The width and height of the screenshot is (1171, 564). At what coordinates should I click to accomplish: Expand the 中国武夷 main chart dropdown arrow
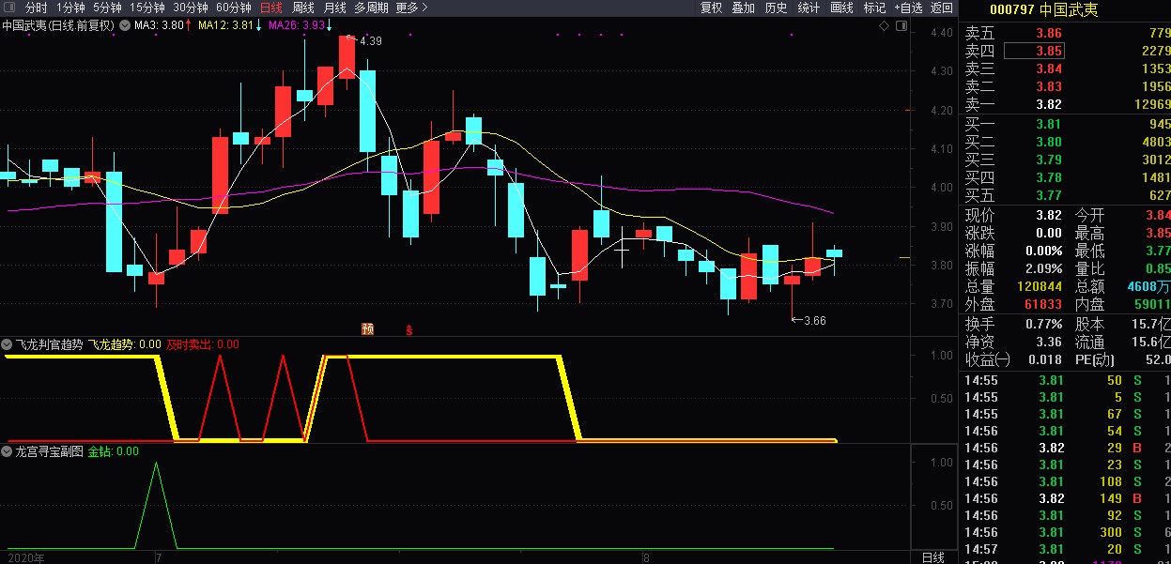(x=125, y=26)
